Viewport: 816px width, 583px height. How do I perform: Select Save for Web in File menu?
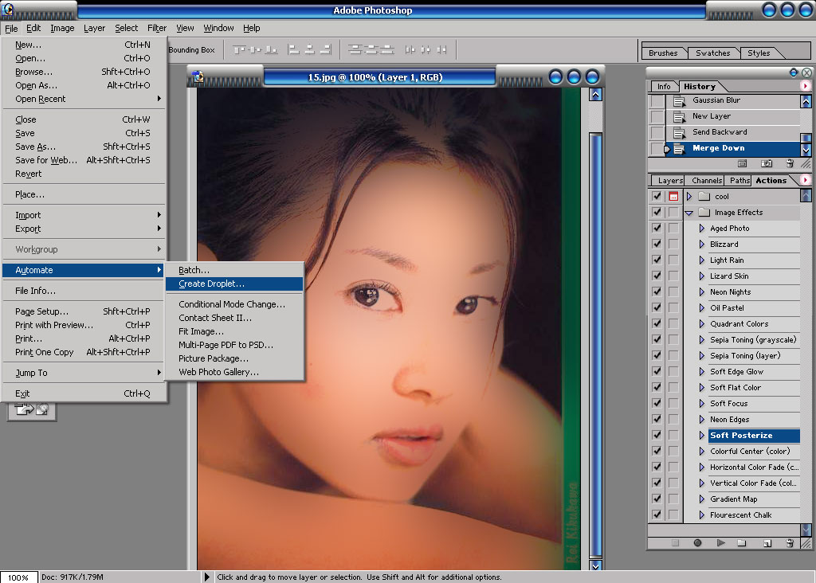[84, 160]
